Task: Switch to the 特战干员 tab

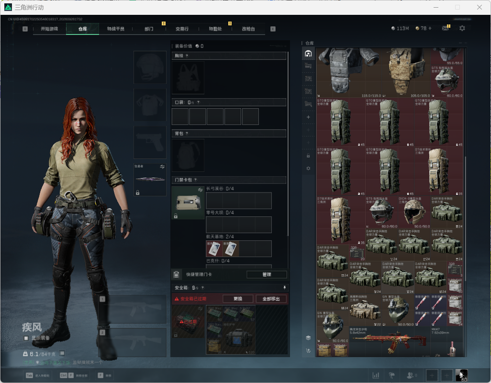Action: (x=115, y=29)
